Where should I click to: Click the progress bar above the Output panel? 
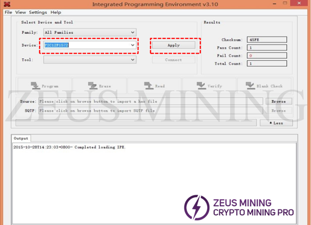136,123
